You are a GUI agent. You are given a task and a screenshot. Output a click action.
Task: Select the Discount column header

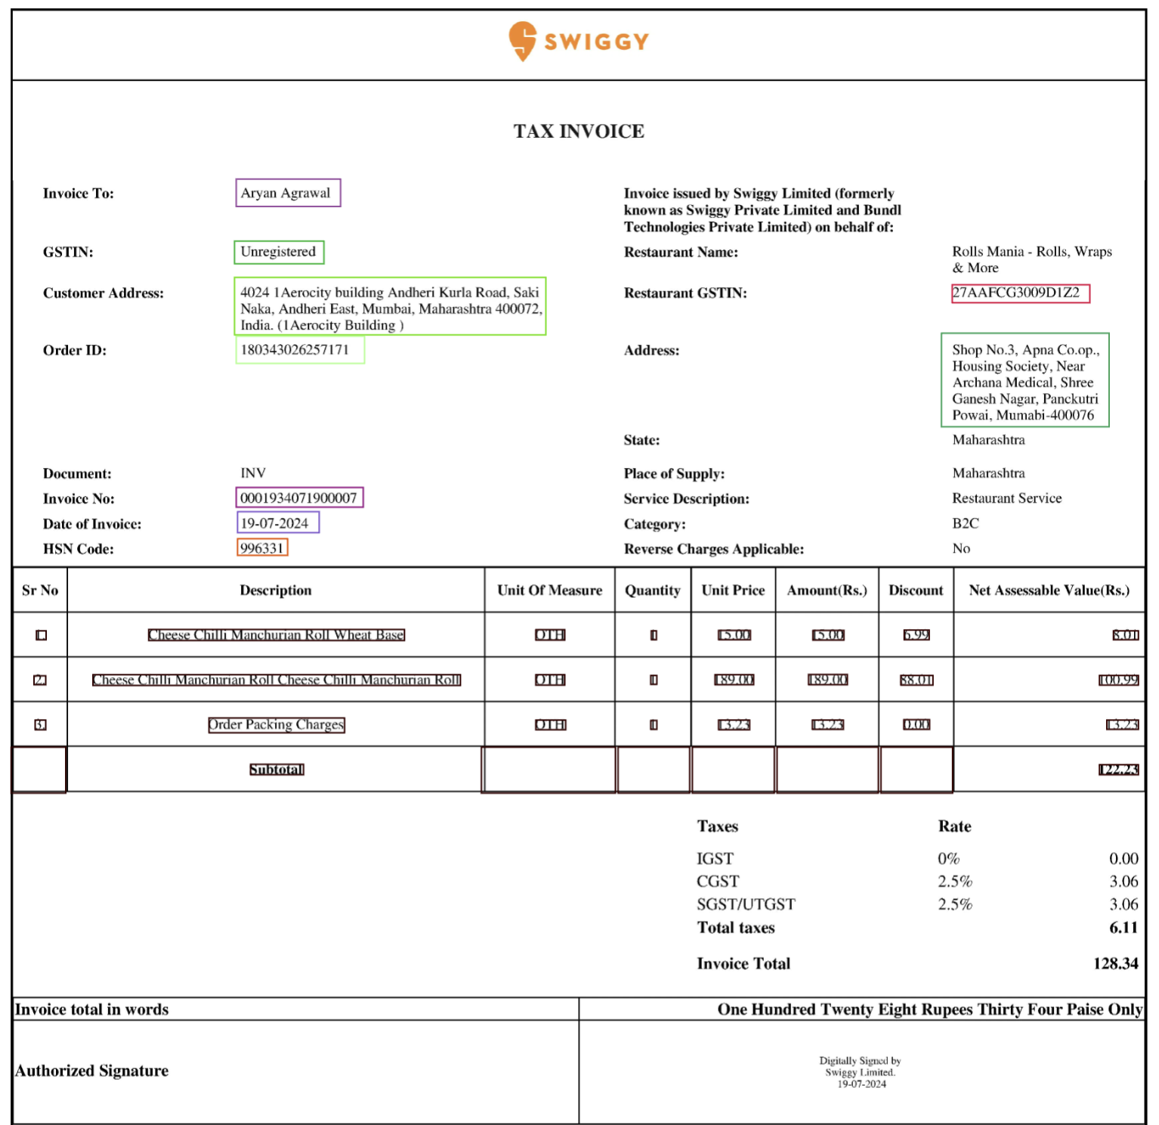916,590
